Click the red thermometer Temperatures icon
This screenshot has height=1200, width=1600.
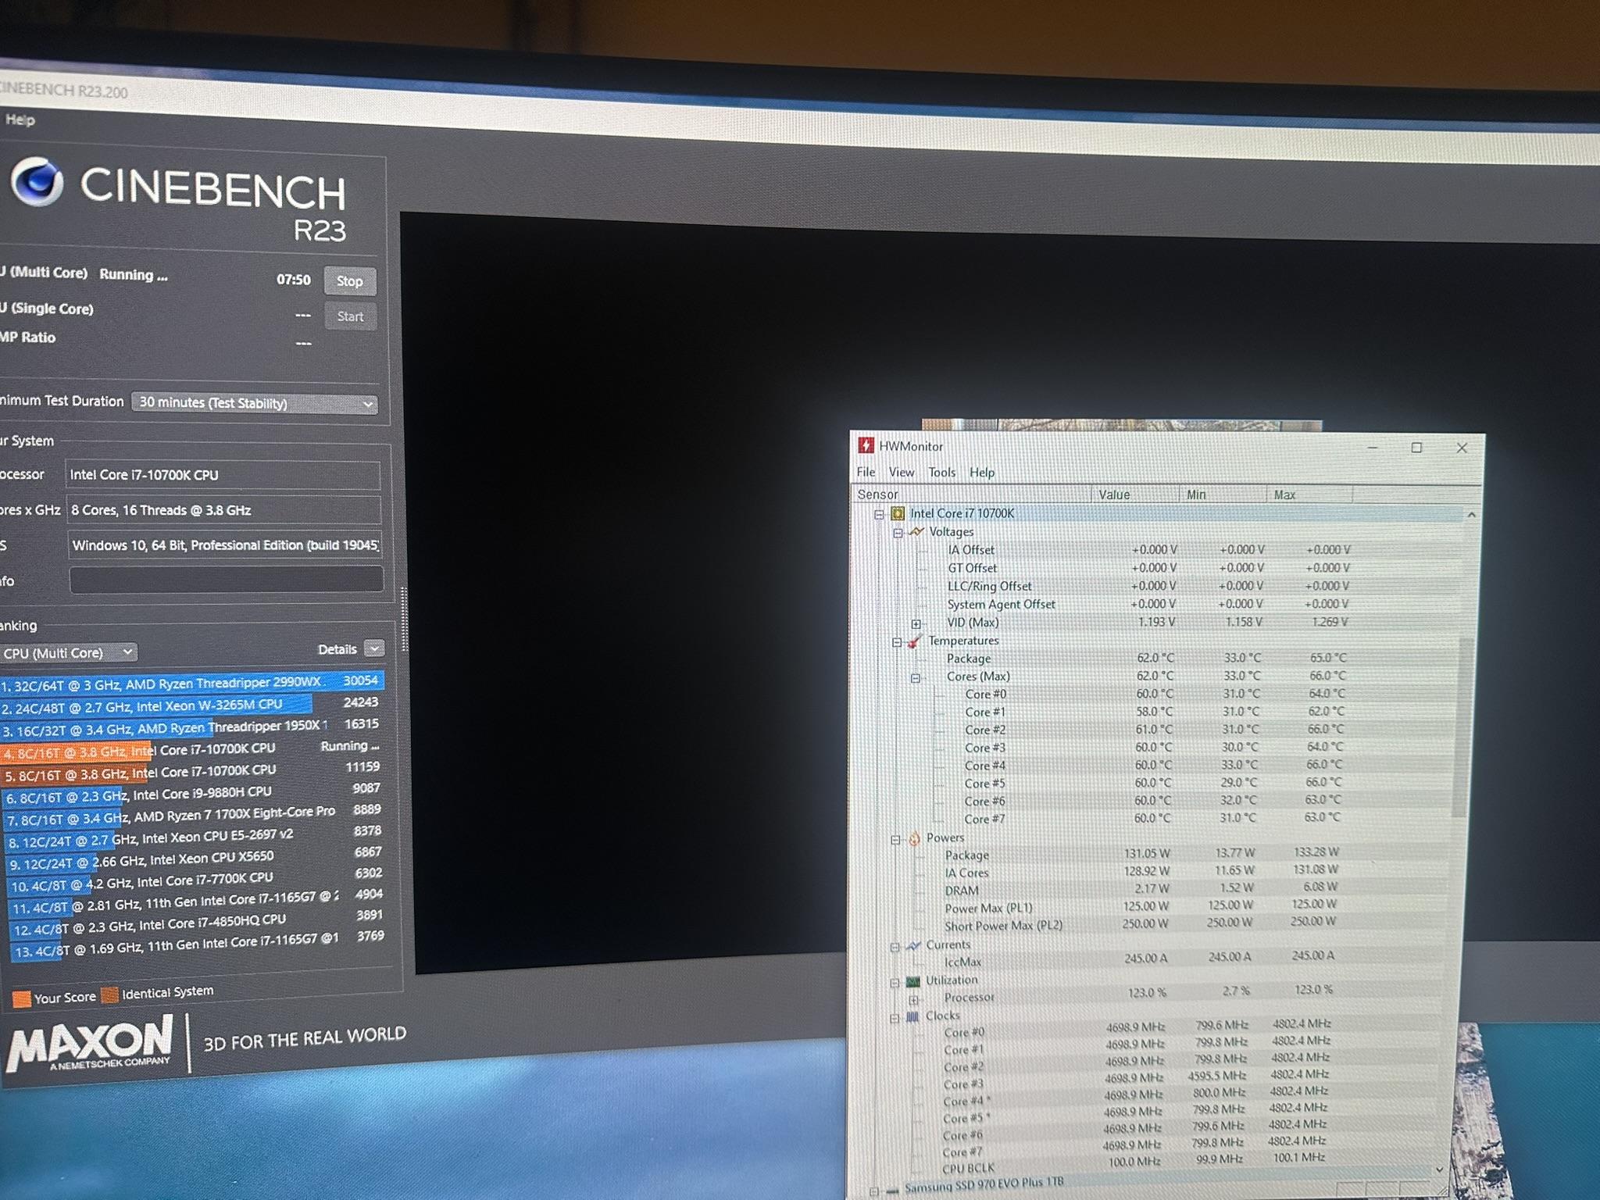click(x=914, y=641)
